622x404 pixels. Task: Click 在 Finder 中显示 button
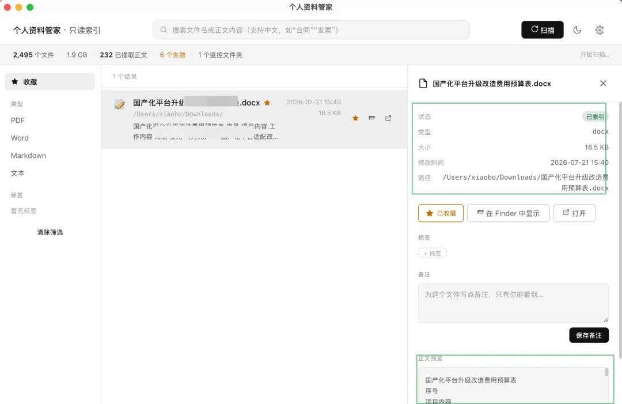click(508, 213)
